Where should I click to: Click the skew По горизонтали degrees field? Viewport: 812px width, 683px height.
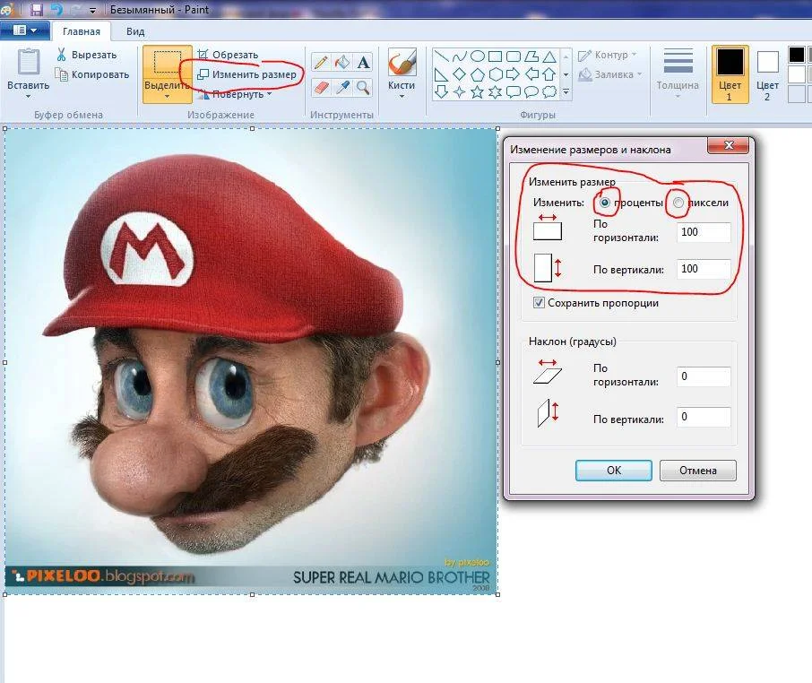pyautogui.click(x=704, y=376)
